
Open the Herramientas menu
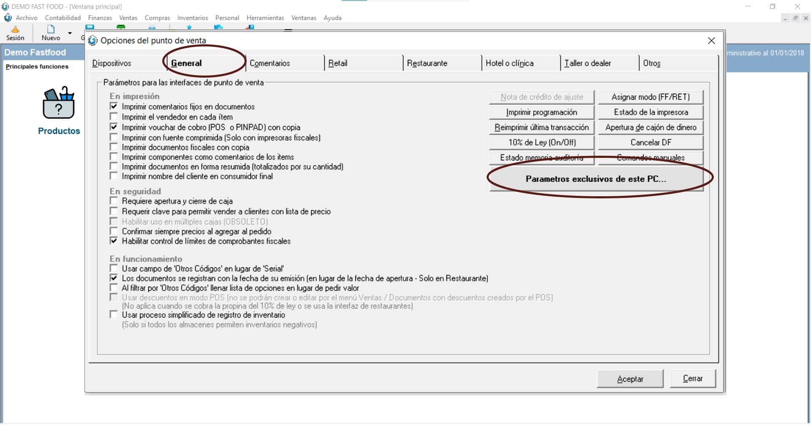pyautogui.click(x=265, y=18)
